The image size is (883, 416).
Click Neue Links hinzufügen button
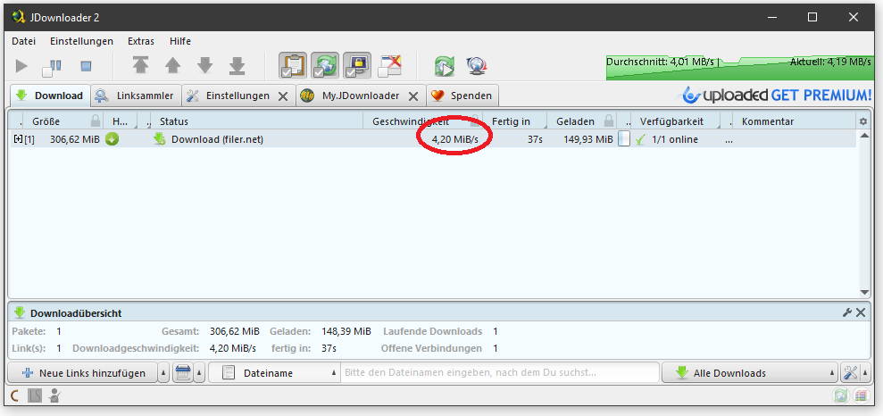[82, 372]
